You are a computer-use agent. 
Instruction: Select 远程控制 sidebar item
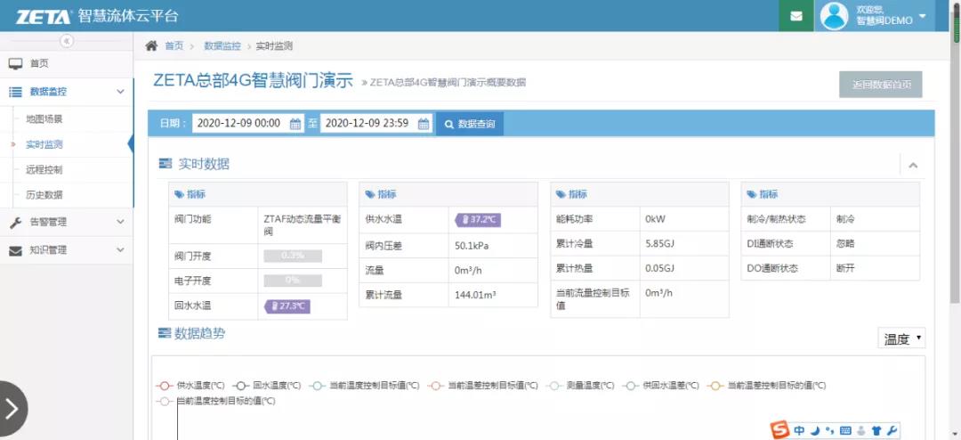click(x=44, y=169)
